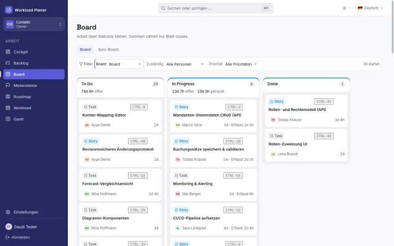Click the CTRL-48 issue key

click(x=138, y=141)
